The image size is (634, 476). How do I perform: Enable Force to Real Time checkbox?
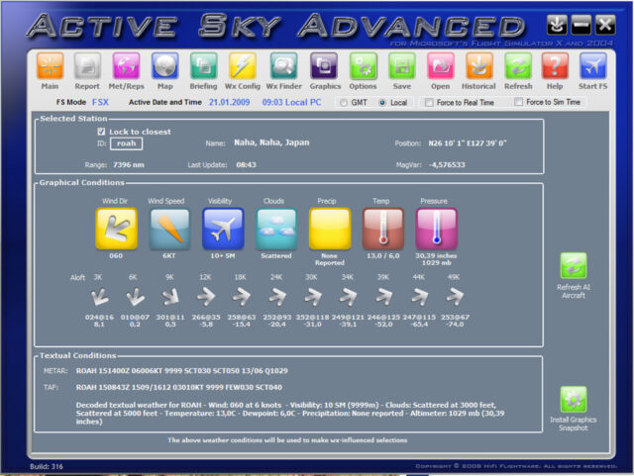[x=428, y=102]
